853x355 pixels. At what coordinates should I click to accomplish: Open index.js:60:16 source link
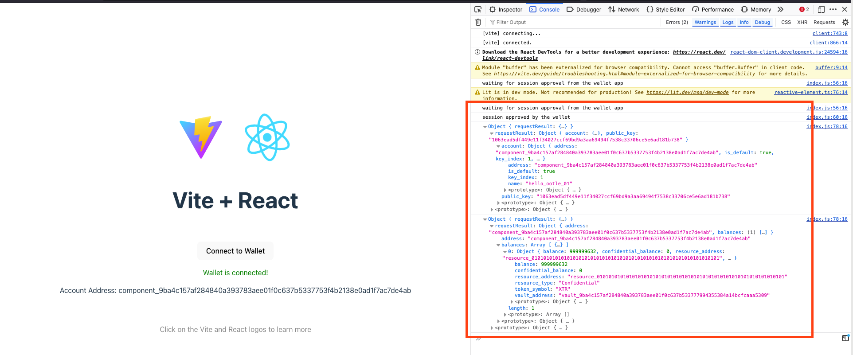click(x=827, y=117)
